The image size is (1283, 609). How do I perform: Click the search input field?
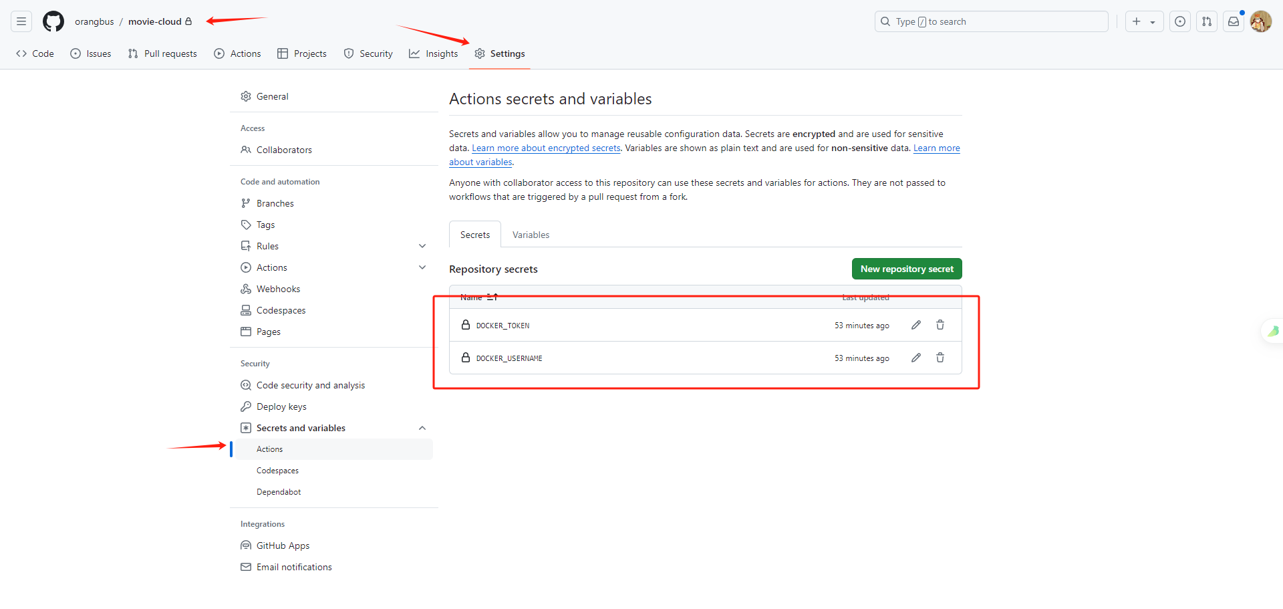992,21
